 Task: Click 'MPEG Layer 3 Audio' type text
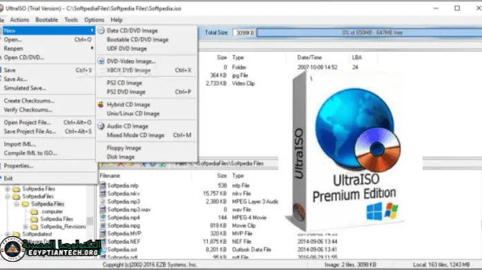pyautogui.click(x=255, y=201)
